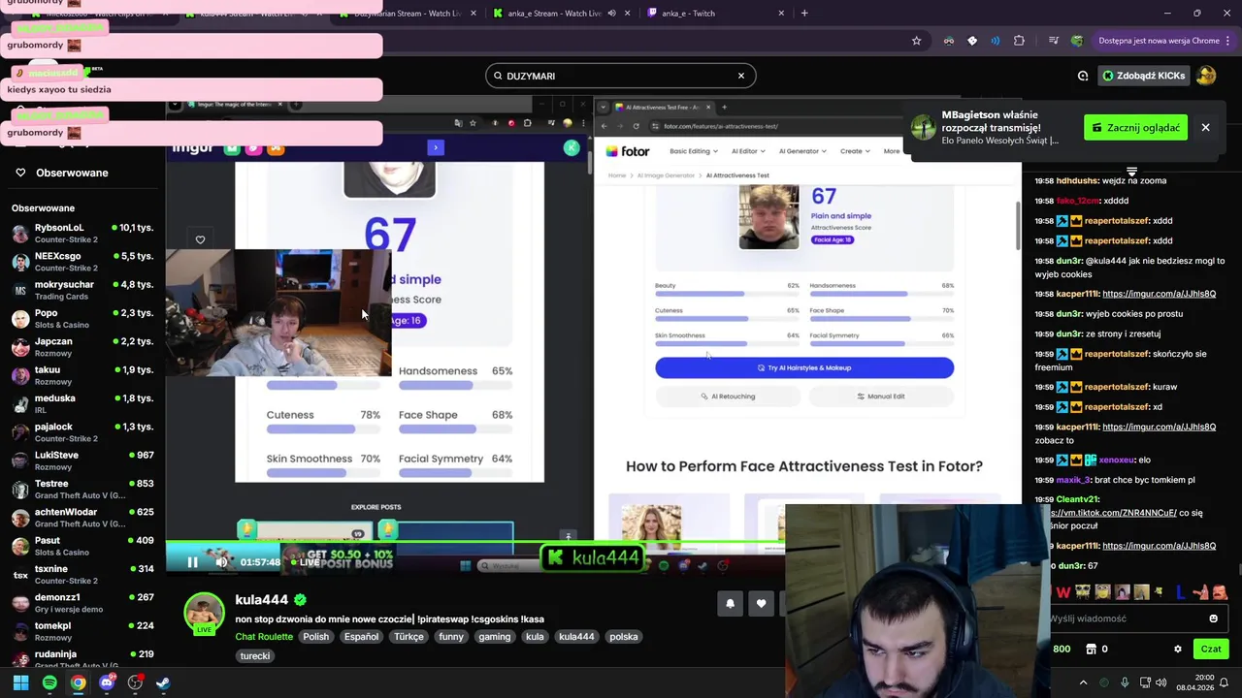
Task: Open the RybsonLoL channel in followed list
Action: coord(82,233)
